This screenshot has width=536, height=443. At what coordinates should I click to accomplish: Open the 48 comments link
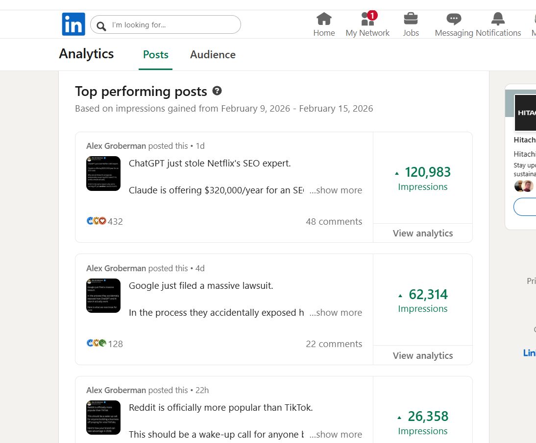334,221
